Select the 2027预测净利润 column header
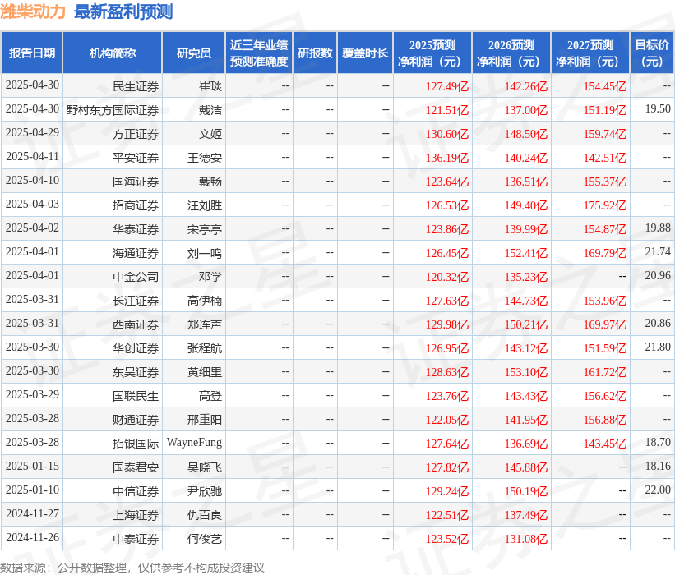 (x=590, y=53)
